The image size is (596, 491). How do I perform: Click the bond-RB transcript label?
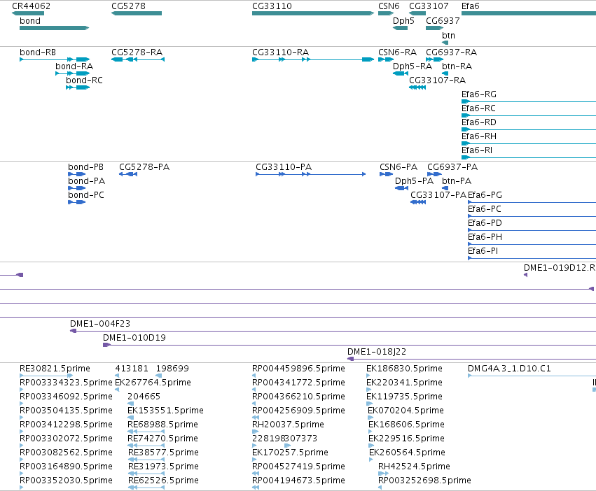38,52
